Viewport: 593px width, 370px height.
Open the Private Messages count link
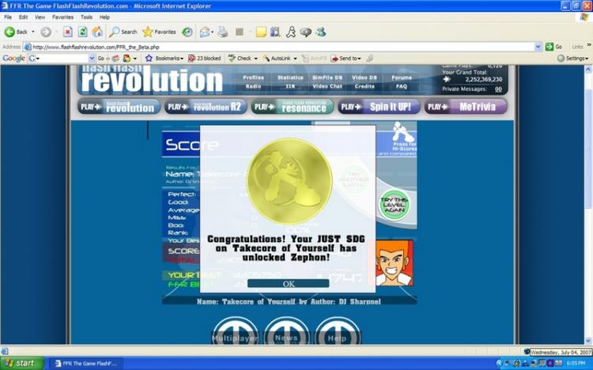click(498, 89)
